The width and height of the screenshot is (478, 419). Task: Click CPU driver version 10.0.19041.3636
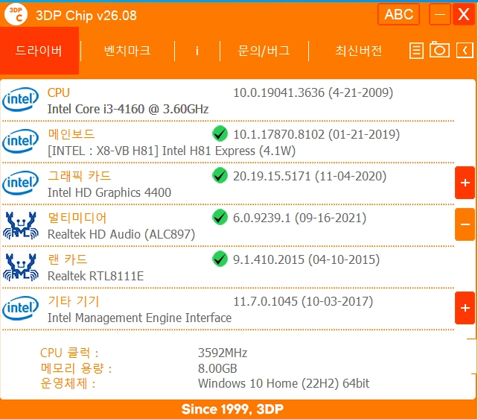tap(279, 92)
